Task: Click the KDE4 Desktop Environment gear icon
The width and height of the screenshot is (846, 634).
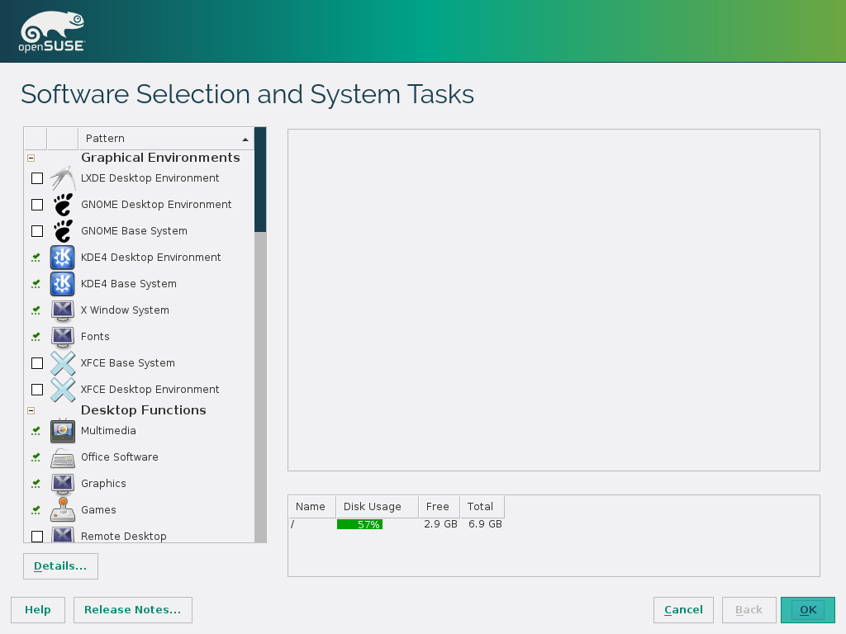Action: point(63,258)
